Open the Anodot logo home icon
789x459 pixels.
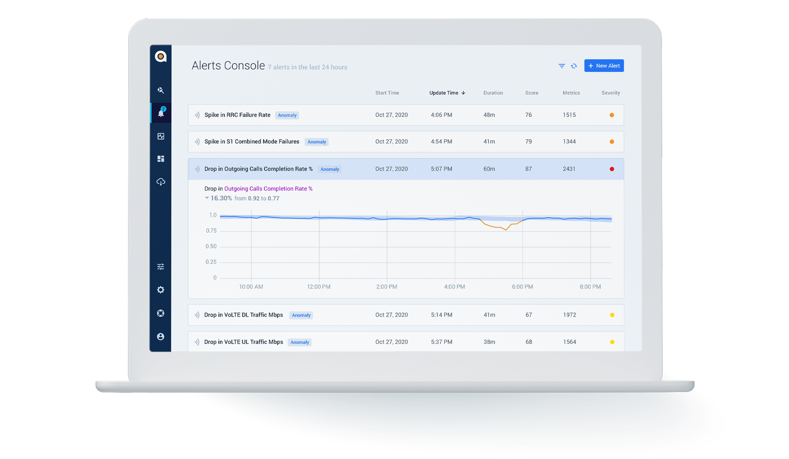pyautogui.click(x=161, y=56)
